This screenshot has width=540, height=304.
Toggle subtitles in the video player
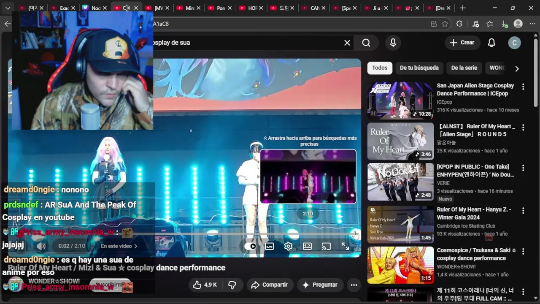pos(269,246)
